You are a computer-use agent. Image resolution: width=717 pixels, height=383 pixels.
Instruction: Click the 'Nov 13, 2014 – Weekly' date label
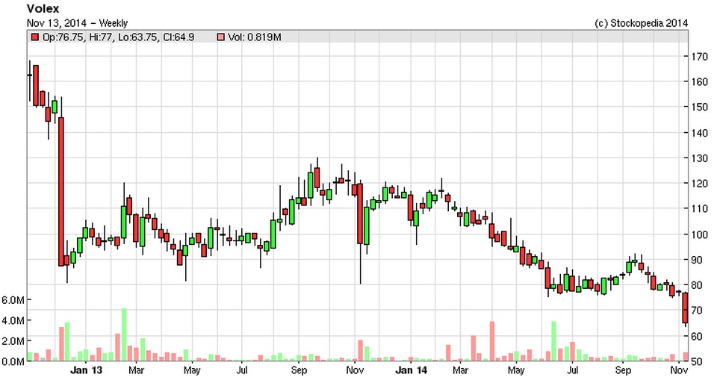click(x=77, y=23)
